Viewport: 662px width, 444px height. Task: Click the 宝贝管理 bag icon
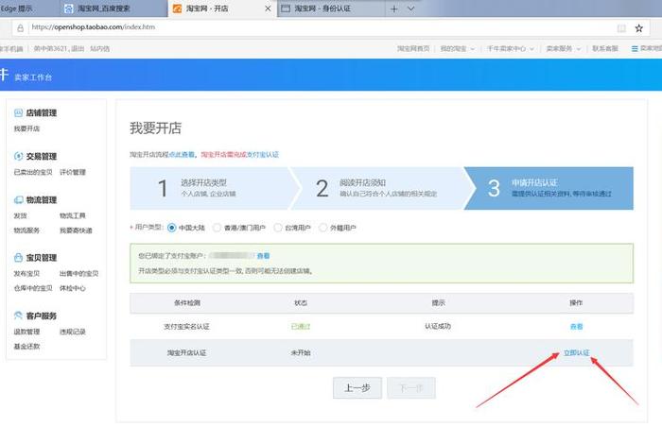pos(18,257)
